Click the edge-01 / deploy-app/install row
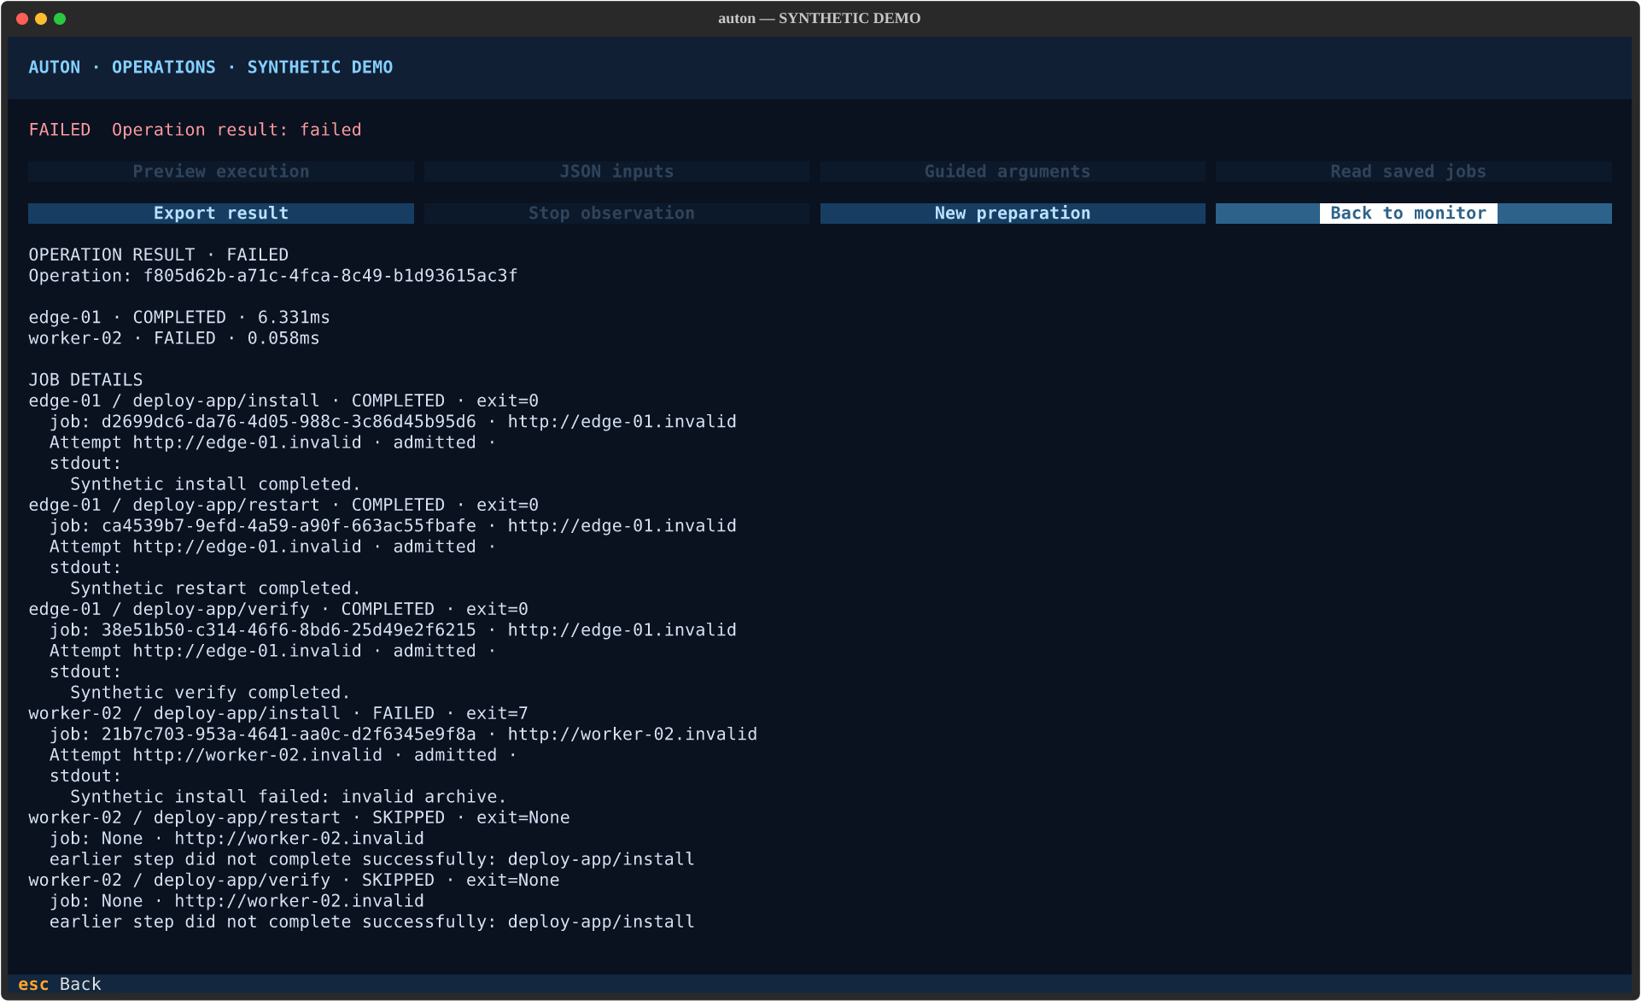Viewport: 1641px width, 1001px height. [283, 401]
